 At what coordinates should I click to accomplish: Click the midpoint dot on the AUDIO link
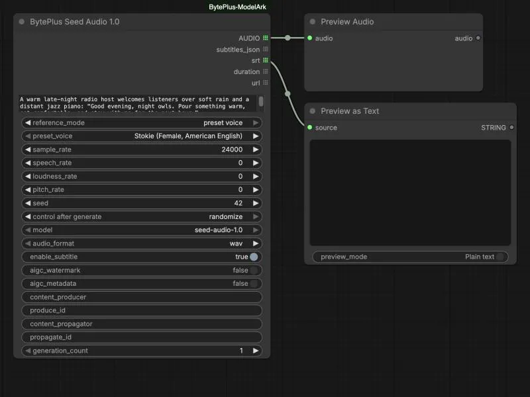pyautogui.click(x=288, y=38)
